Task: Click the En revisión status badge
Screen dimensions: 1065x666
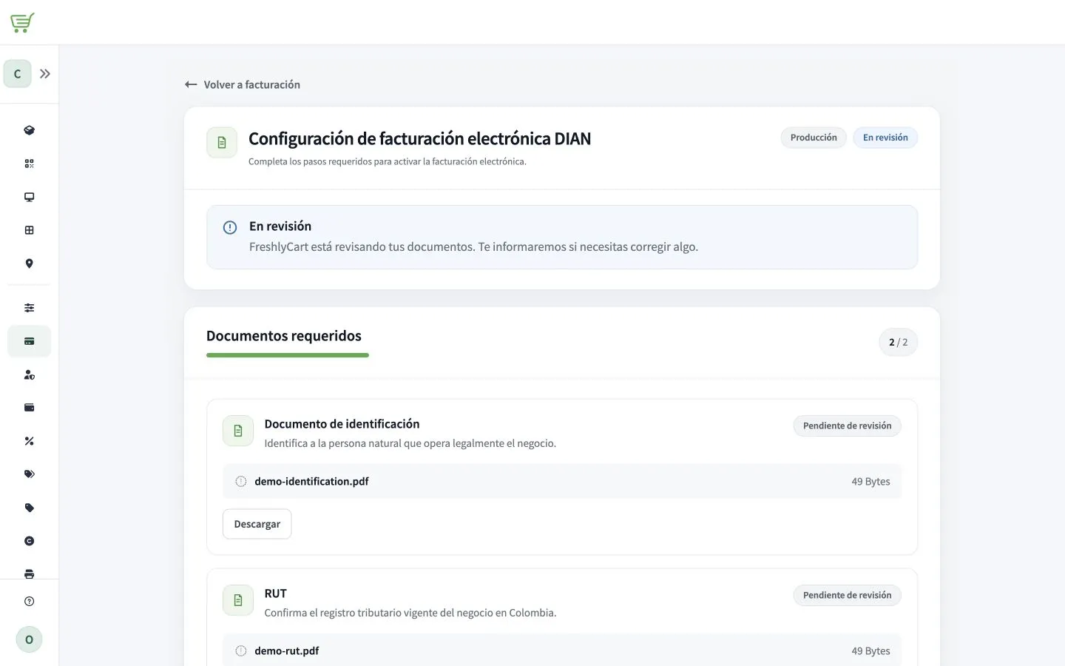Action: tap(885, 138)
